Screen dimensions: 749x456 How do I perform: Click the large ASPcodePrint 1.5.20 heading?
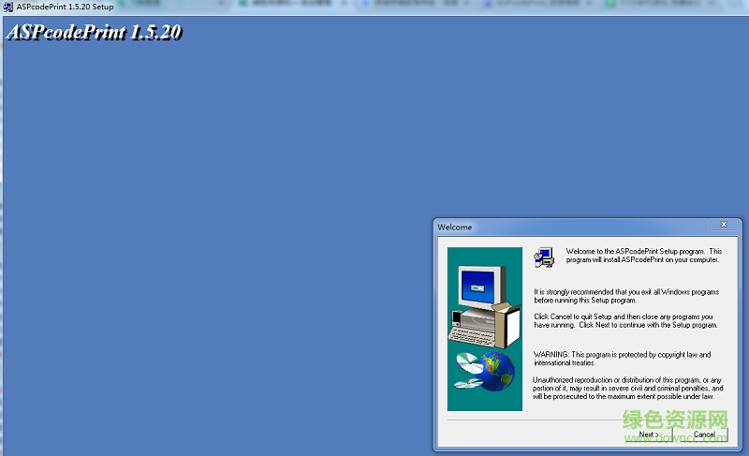point(94,33)
